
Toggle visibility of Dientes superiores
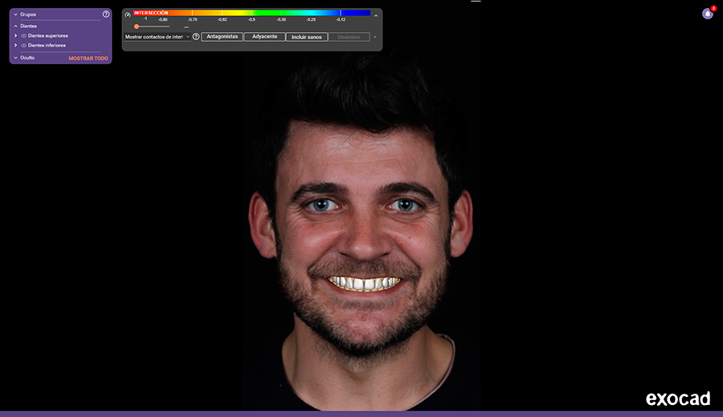pos(24,36)
